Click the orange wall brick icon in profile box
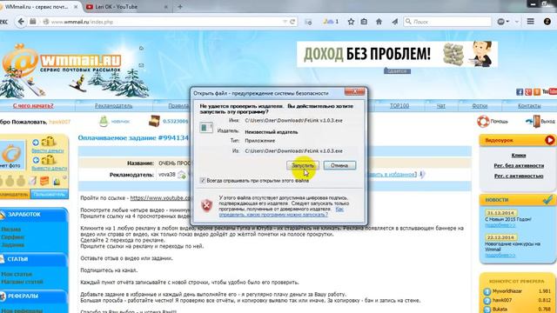Image resolution: width=557 pixels, height=313 pixels. tap(44, 181)
